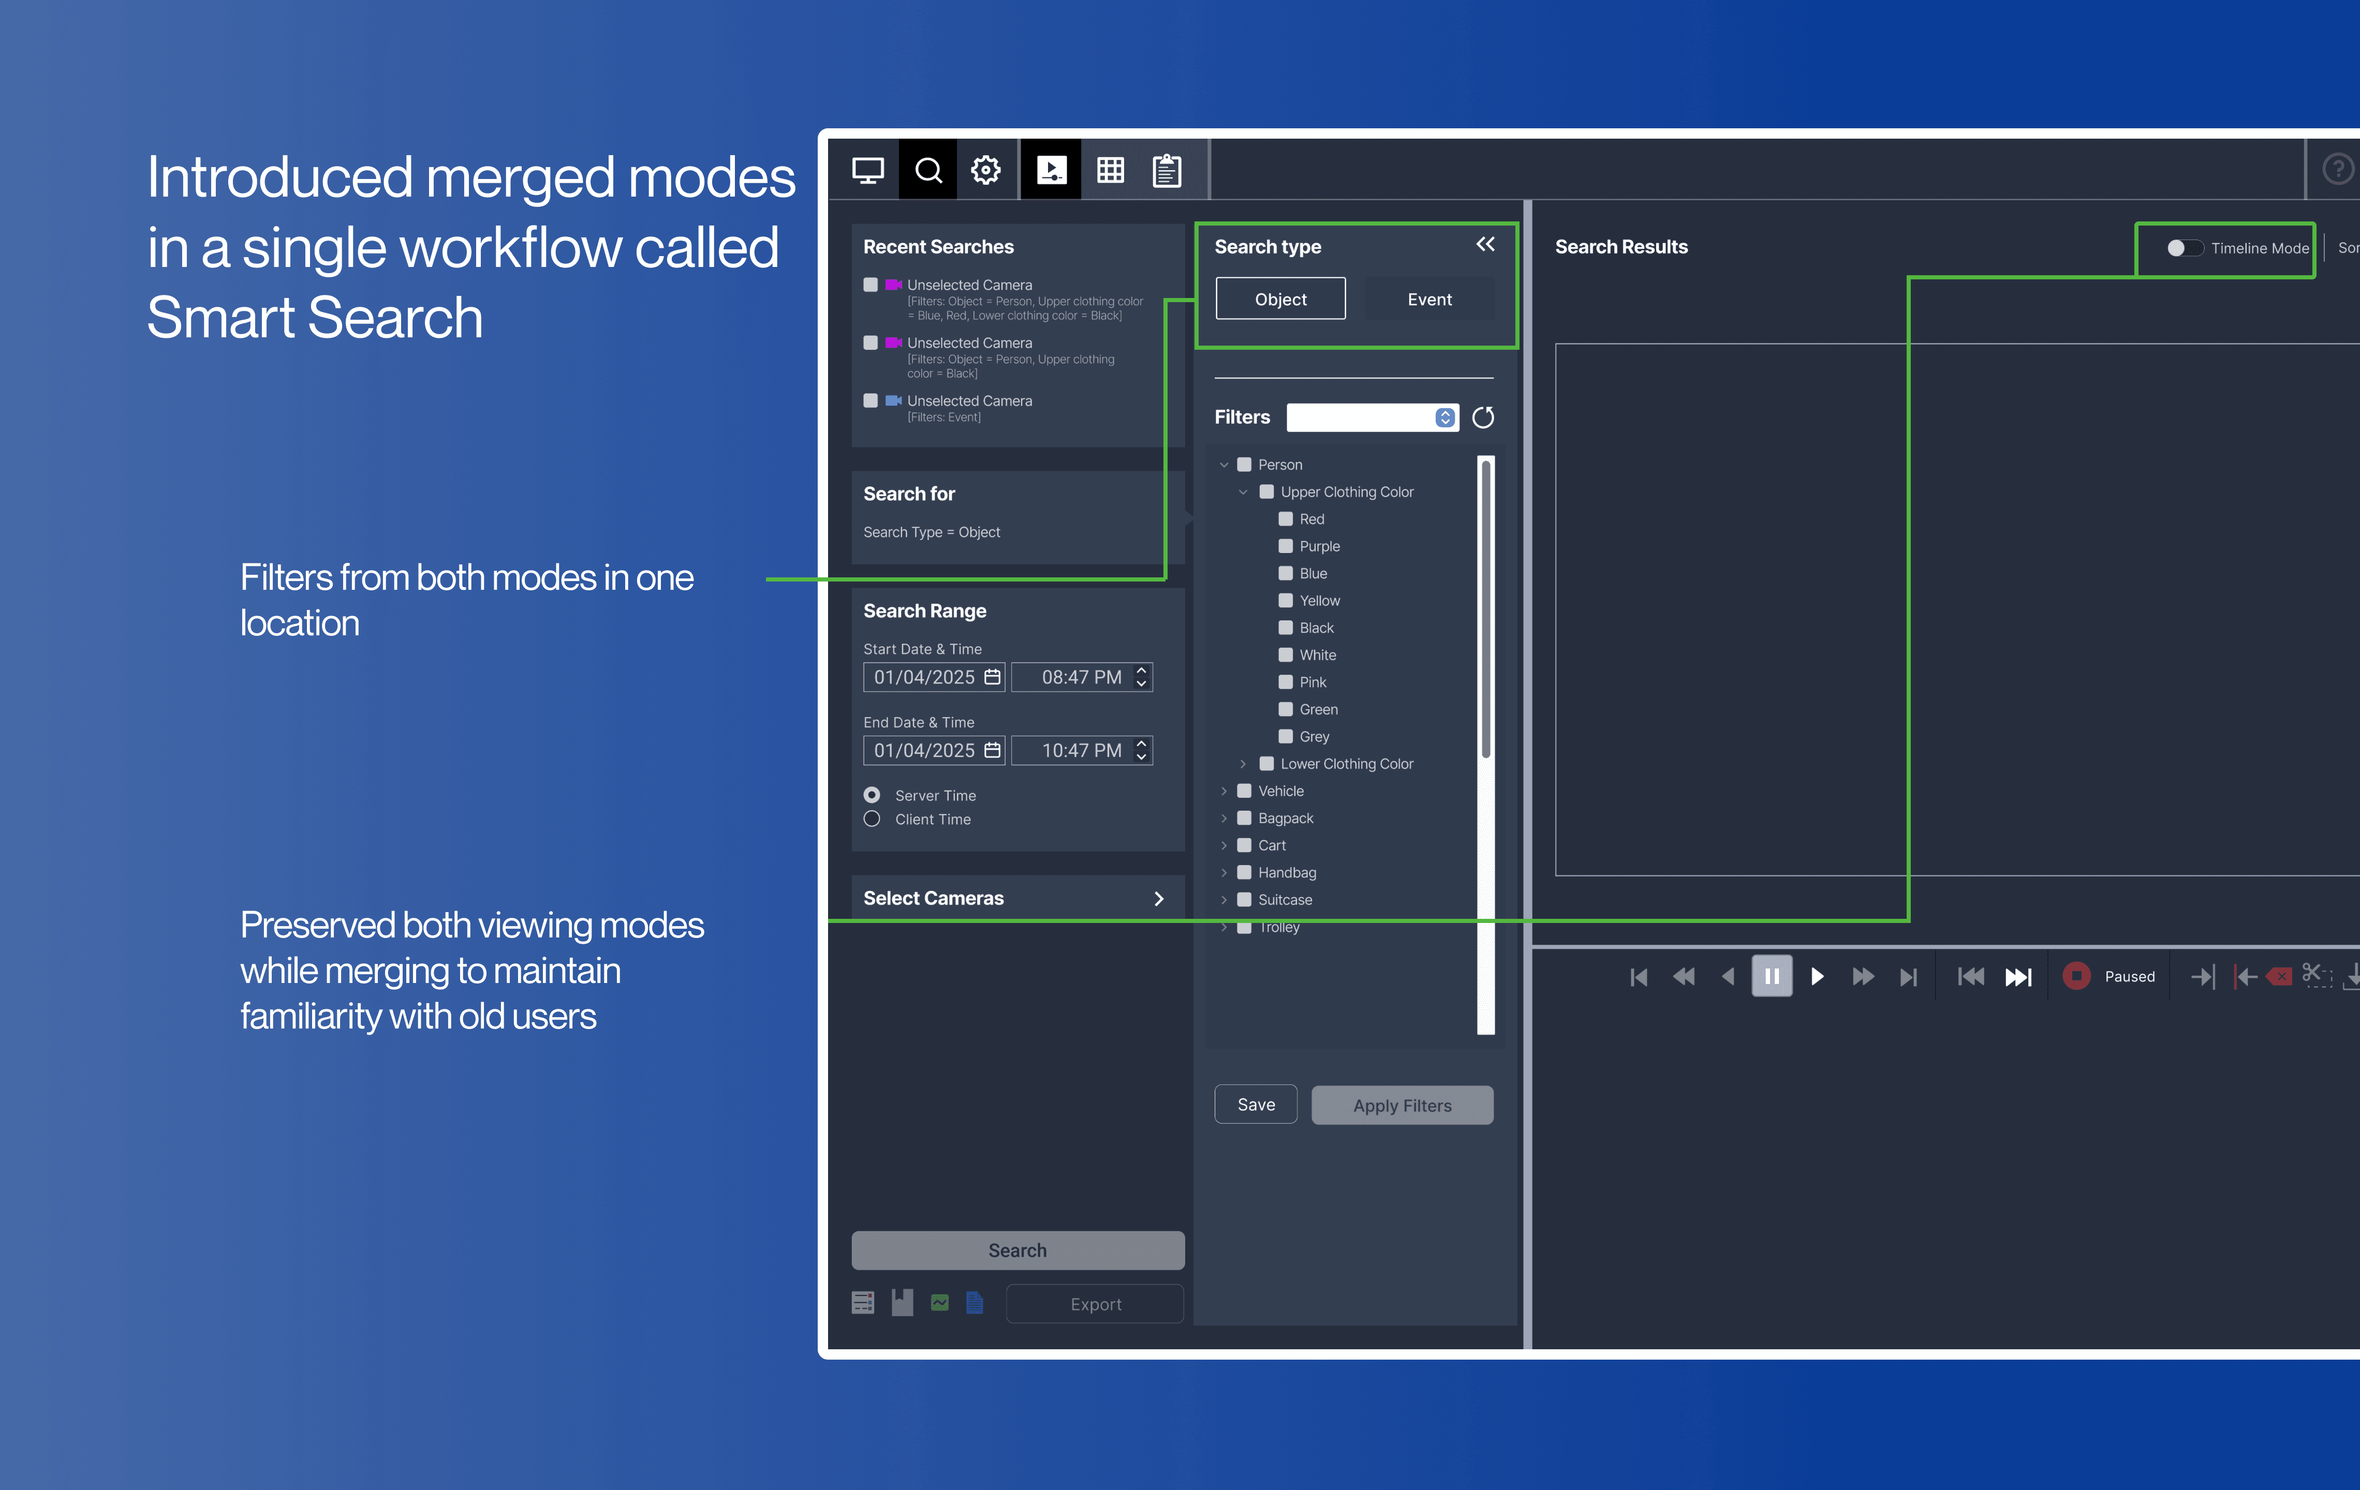
Task: Switch search type to the Event tab
Action: pos(1429,300)
